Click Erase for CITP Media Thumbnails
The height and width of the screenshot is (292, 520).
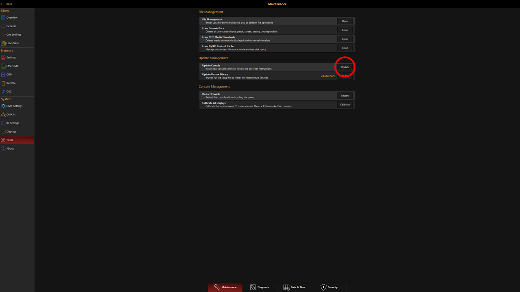[x=345, y=39]
